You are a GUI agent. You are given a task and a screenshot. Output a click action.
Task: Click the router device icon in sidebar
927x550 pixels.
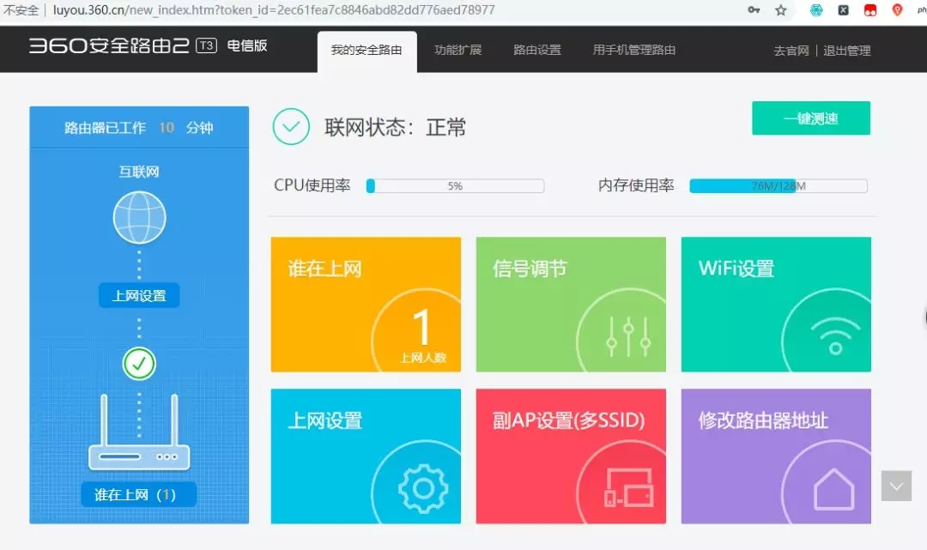coord(139,457)
